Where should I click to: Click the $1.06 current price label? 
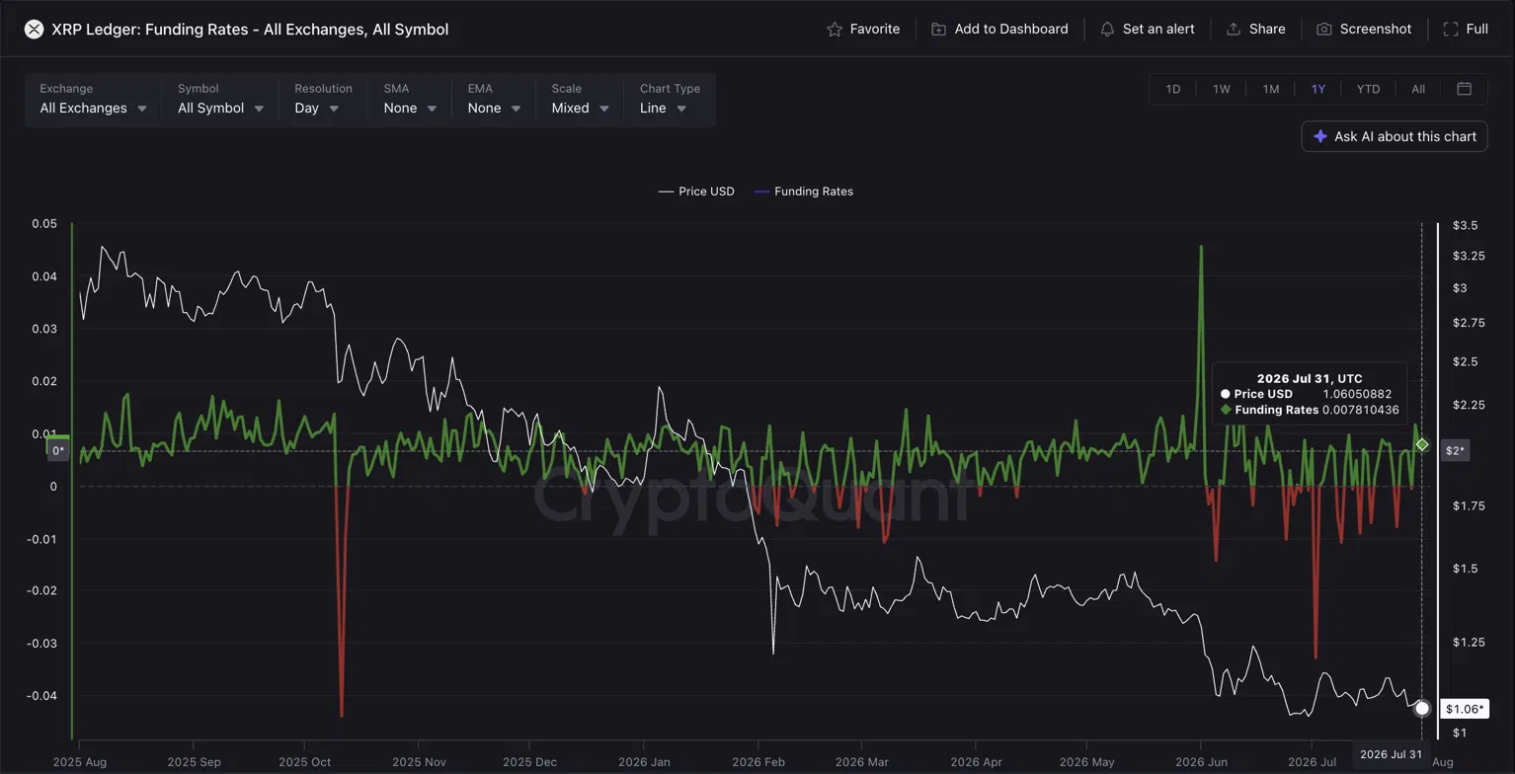1463,709
